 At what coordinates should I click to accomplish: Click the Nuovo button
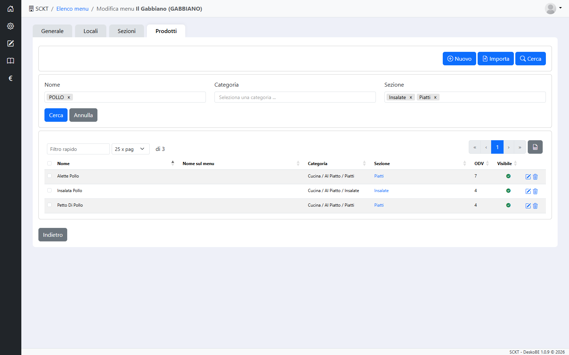point(459,59)
